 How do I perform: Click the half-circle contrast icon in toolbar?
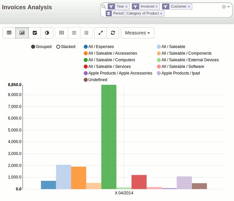[x=47, y=33]
